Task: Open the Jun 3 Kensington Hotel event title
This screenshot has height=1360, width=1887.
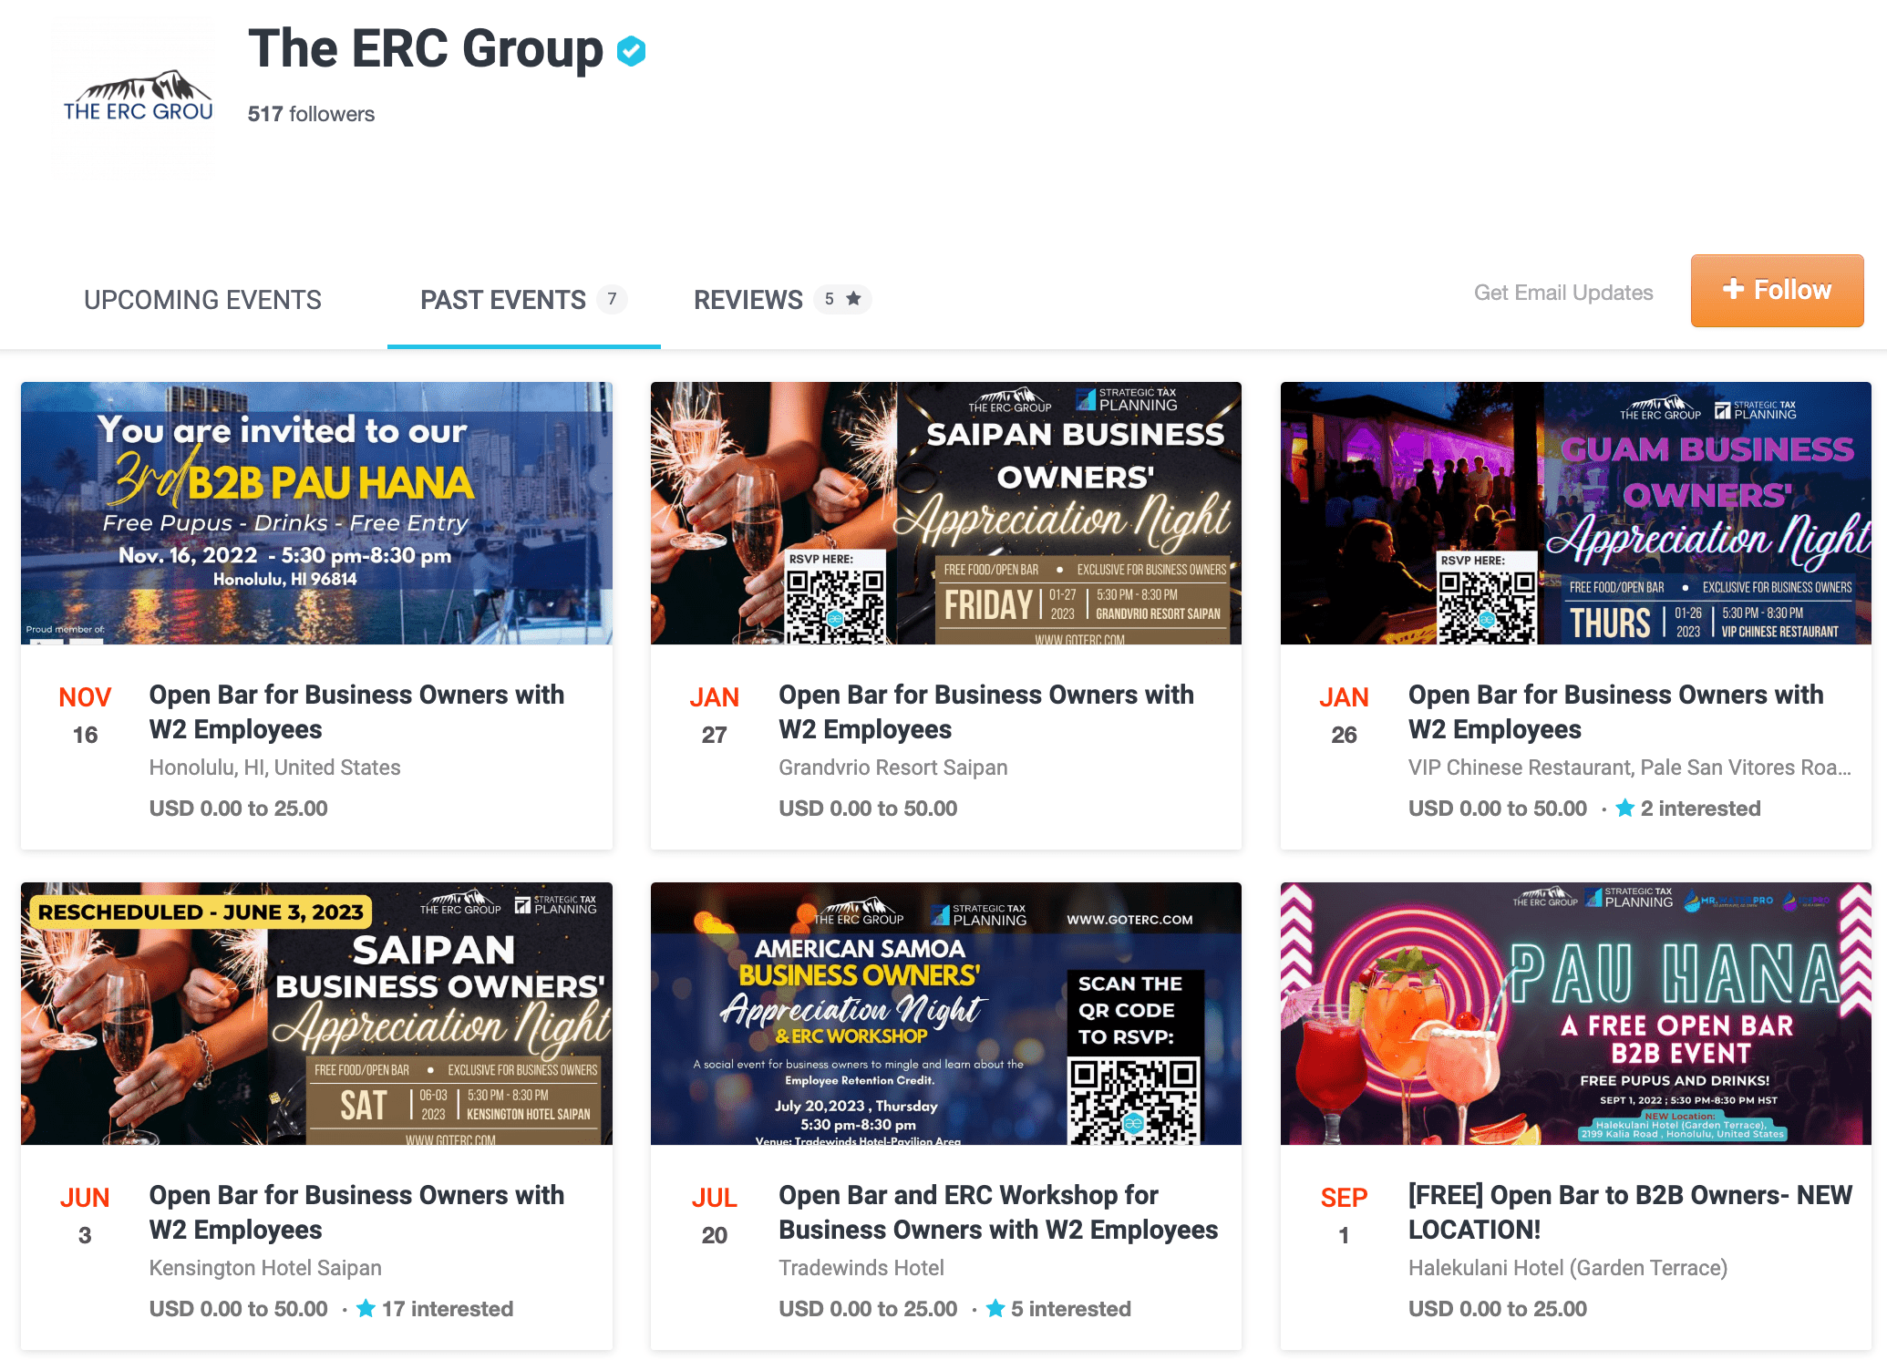Action: coord(356,1212)
